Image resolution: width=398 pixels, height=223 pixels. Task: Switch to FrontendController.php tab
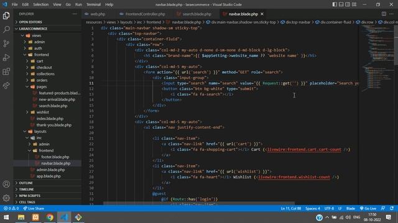pos(145,14)
